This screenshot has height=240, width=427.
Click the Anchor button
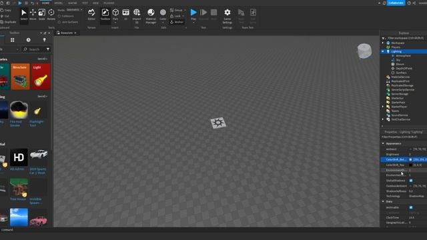tap(177, 22)
